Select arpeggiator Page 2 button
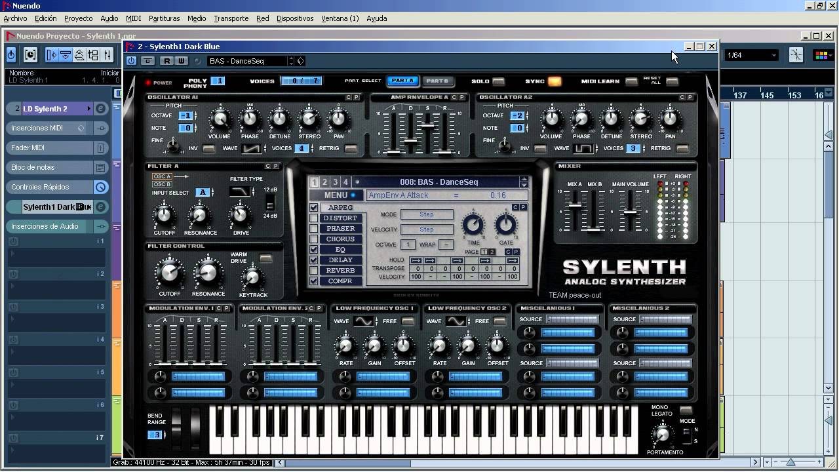This screenshot has width=839, height=472. 492,252
